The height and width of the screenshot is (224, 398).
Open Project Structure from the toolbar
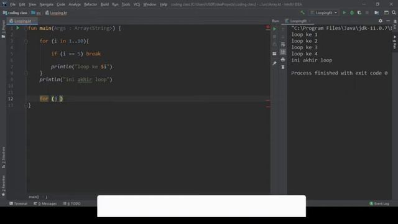tap(377, 12)
